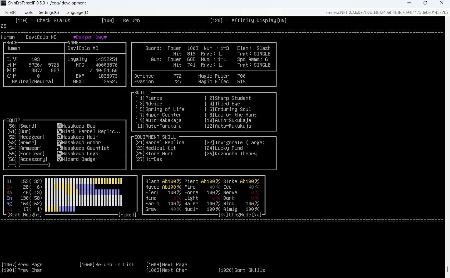This screenshot has width=450, height=278.
Task: Open the Language(L) menu
Action: tap(76, 12)
